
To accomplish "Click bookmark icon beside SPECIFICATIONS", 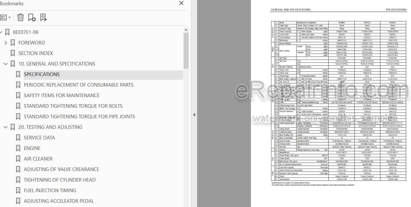I will pos(18,74).
